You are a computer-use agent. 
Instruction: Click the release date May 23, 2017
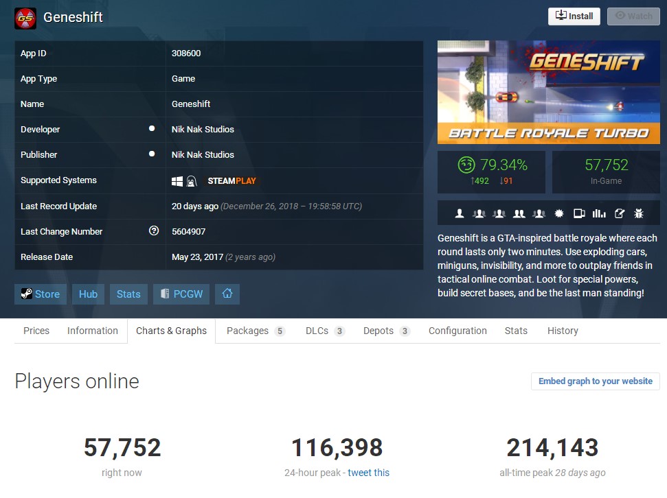click(x=197, y=257)
